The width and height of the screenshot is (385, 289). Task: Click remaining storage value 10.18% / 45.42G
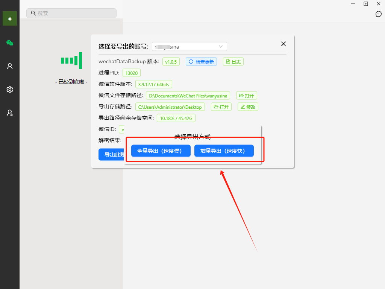(176, 118)
